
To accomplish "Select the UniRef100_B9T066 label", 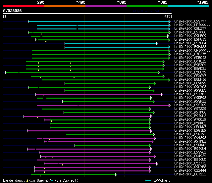I will click(190, 32).
